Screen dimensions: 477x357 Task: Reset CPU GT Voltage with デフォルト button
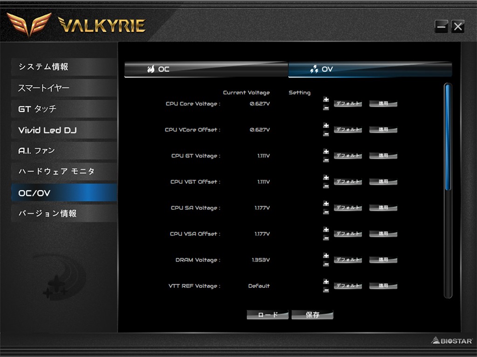coord(348,156)
